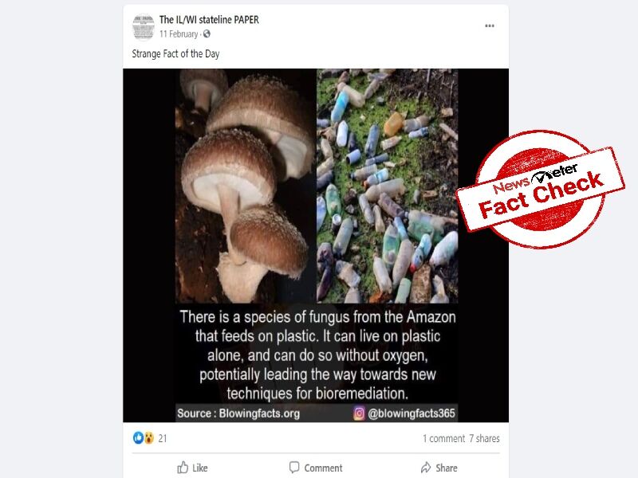Click the thumbs-up Like reaction icon
Image resolution: width=638 pixels, height=478 pixels.
[x=137, y=439]
